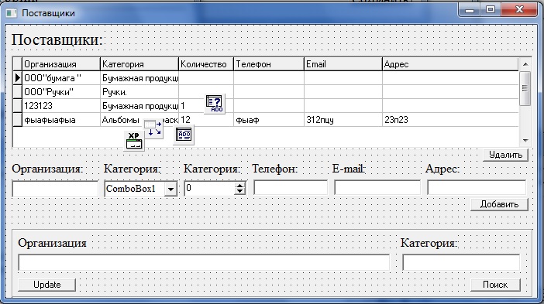Screen dimensions: 544x304
Task: Click the Ручки. category cell
Action: (139, 92)
